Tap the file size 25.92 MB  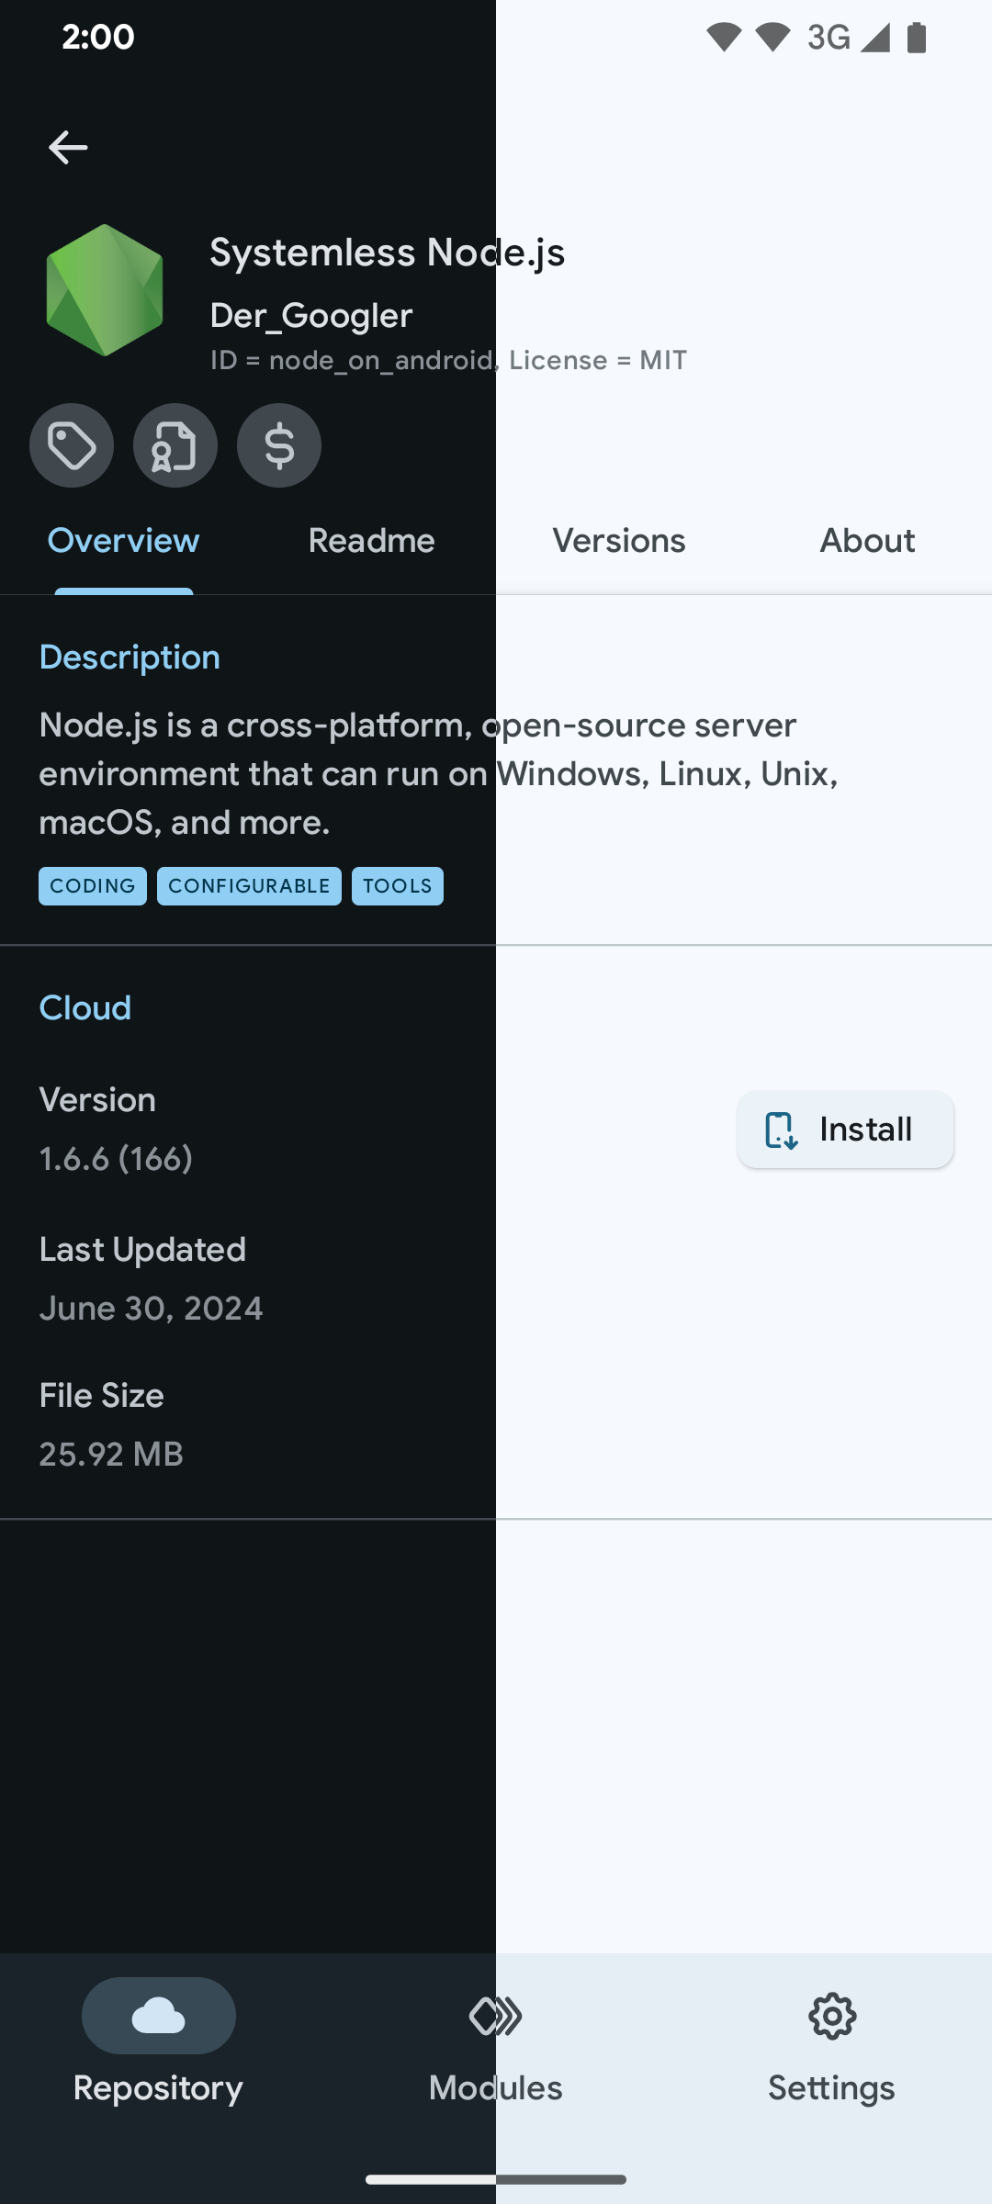point(111,1455)
